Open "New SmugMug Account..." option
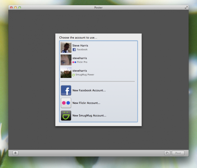 (x=89, y=116)
